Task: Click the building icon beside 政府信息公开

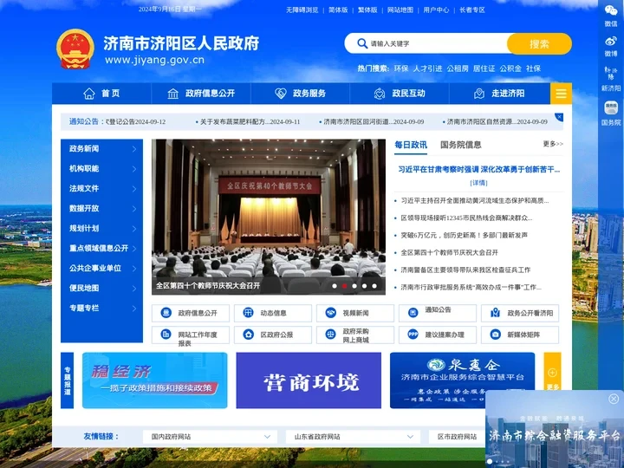Action: (172, 94)
